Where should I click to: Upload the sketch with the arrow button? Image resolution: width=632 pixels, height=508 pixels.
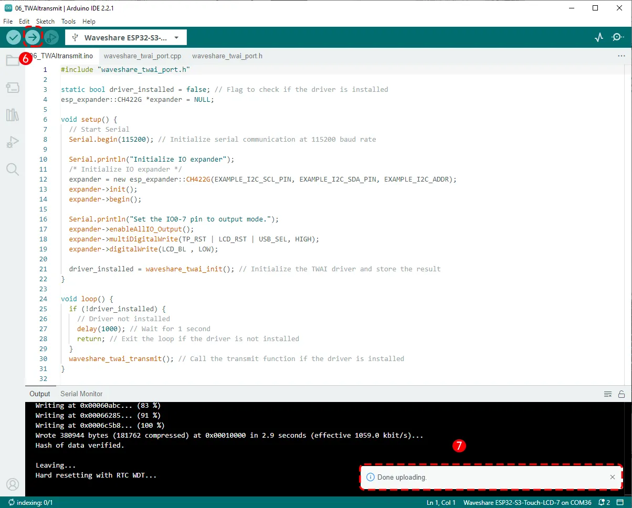click(x=33, y=37)
